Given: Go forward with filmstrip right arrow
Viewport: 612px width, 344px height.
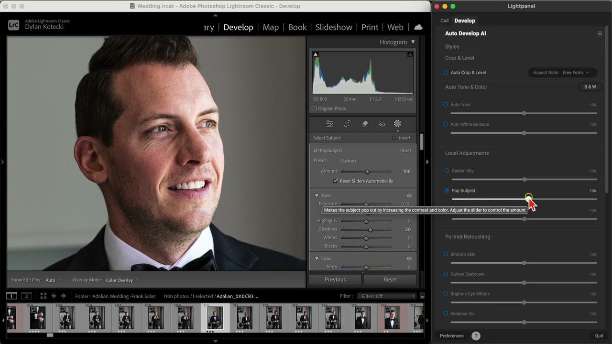Looking at the screenshot, I should pyautogui.click(x=64, y=296).
